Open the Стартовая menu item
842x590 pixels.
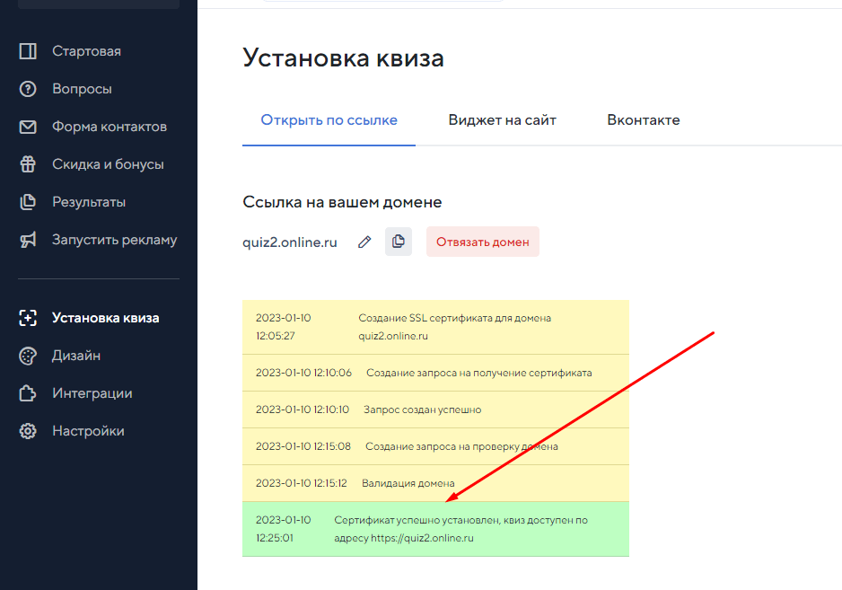(x=86, y=51)
